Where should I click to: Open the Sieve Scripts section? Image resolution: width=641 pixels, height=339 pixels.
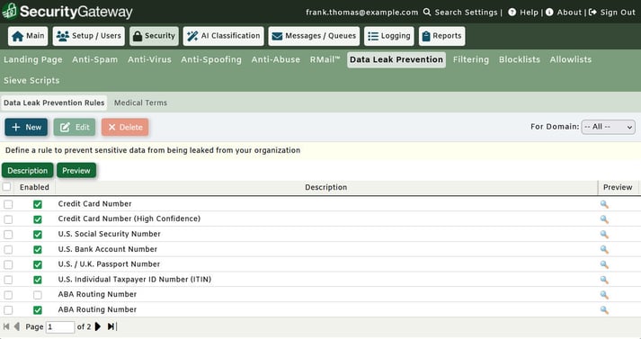pos(31,81)
